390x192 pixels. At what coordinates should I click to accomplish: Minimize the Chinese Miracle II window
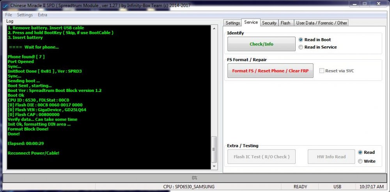point(355,4)
